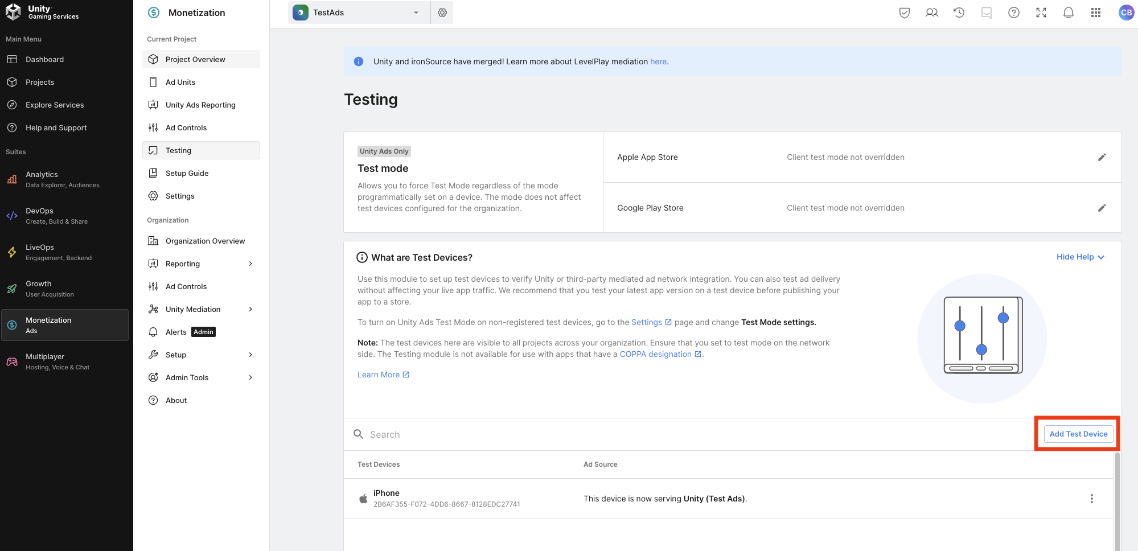Screen dimensions: 1138x551
Task: Click the Analytics bar chart icon
Action: point(12,179)
